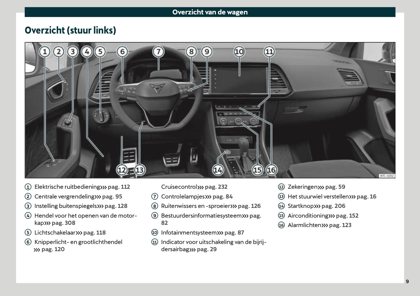Viewport: 420px width, 296px height.
Task: Select the 'Alarmlichten' legend text
Action: tap(304, 225)
